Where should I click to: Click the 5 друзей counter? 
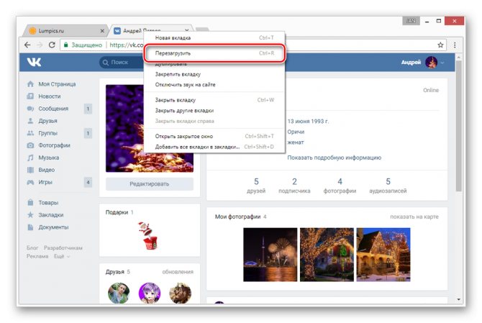(256, 186)
